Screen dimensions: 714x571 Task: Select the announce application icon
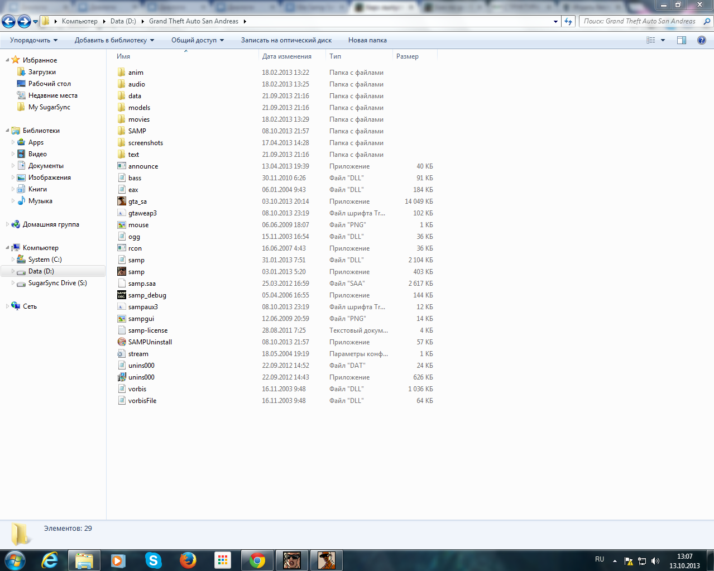pyautogui.click(x=122, y=166)
